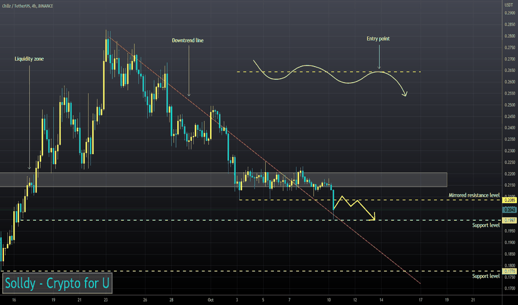Click the 0.2750 price axis label
The image size is (518, 305).
[x=510, y=48]
